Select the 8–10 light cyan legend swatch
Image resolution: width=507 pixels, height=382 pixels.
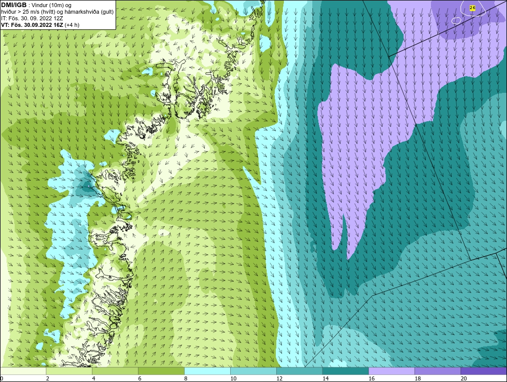[x=207, y=371]
